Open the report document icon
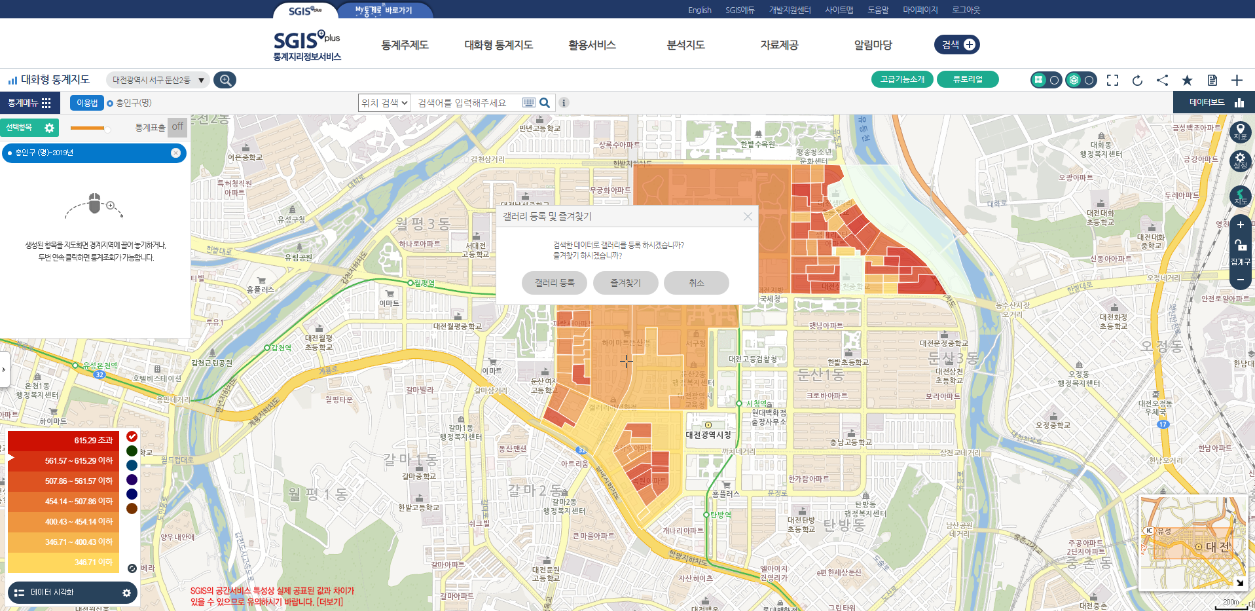 1212,80
